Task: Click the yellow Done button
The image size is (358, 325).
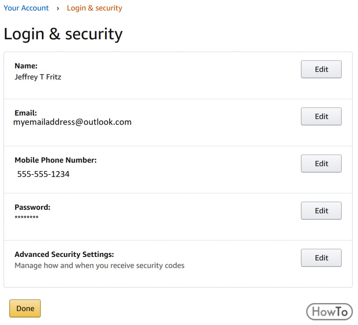Action: [25, 308]
